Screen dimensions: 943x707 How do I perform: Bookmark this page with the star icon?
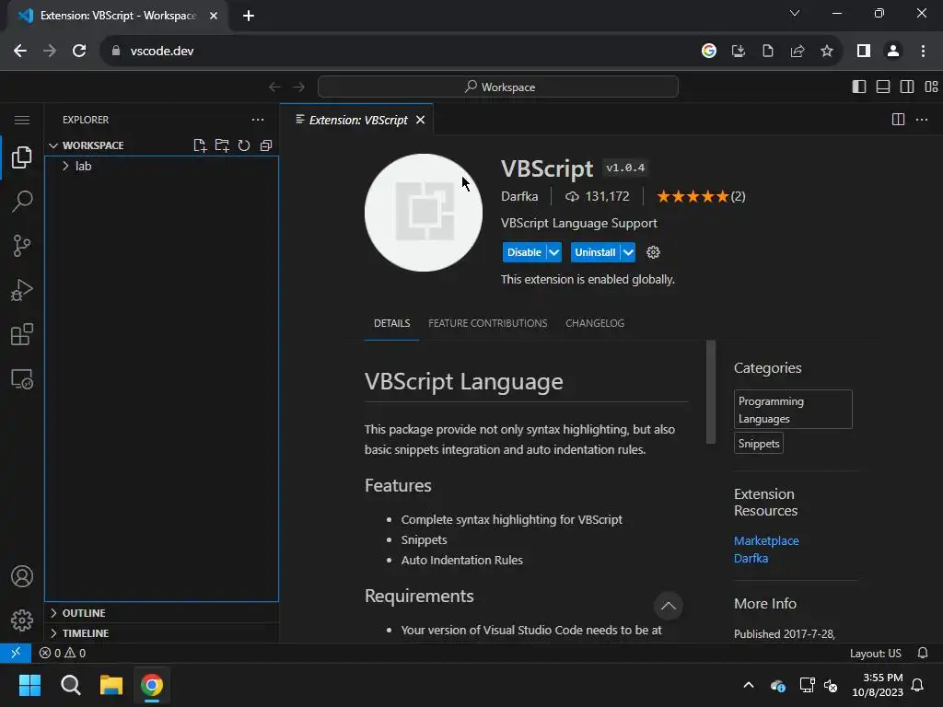click(827, 52)
